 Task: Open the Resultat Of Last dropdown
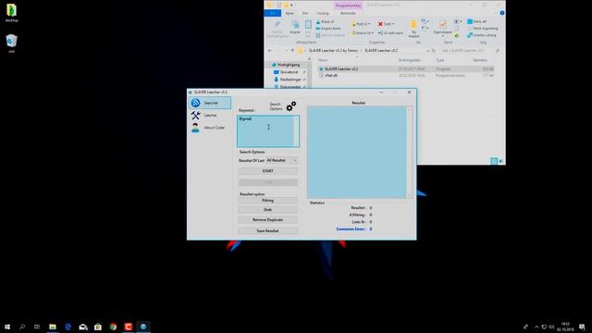281,160
